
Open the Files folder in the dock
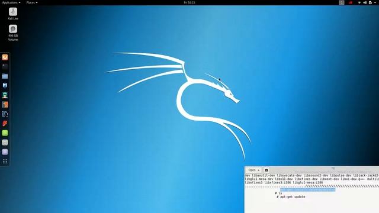(5, 76)
